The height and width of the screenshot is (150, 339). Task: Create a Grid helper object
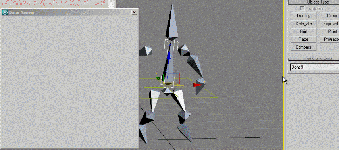pos(304,32)
